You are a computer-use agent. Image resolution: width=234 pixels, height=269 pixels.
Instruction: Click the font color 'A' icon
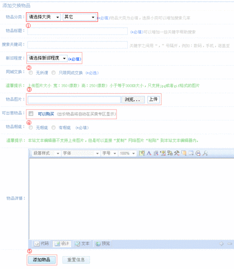click(149, 153)
